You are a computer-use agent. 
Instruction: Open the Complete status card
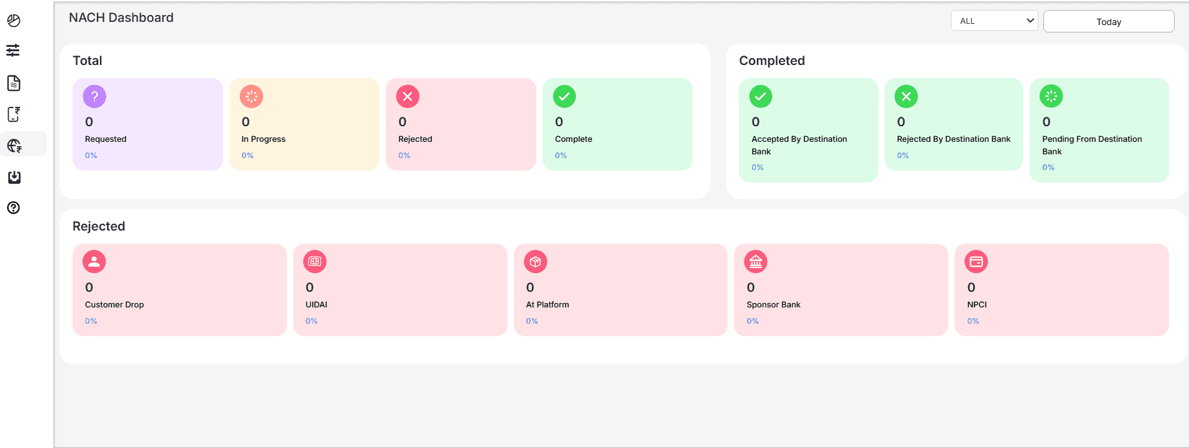tap(617, 124)
